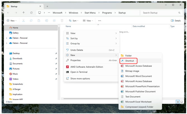Screen dimensions: 187x114
Task: Close the Startup tab
Action: pos(40,6)
